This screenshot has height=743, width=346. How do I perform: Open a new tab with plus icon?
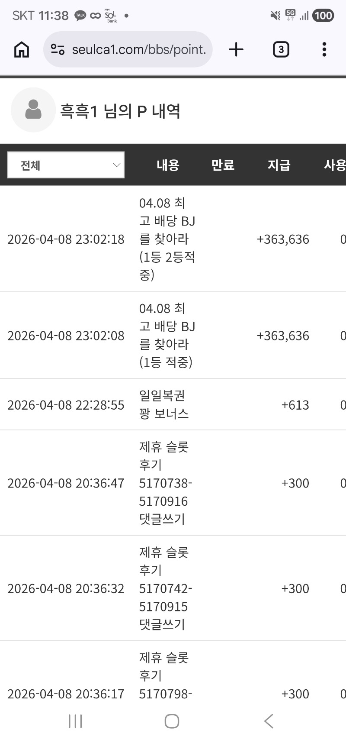pyautogui.click(x=236, y=49)
